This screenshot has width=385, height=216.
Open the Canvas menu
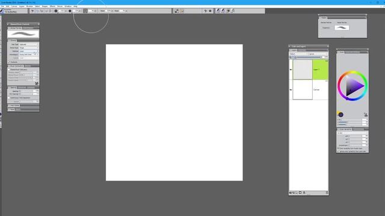coord(14,6)
